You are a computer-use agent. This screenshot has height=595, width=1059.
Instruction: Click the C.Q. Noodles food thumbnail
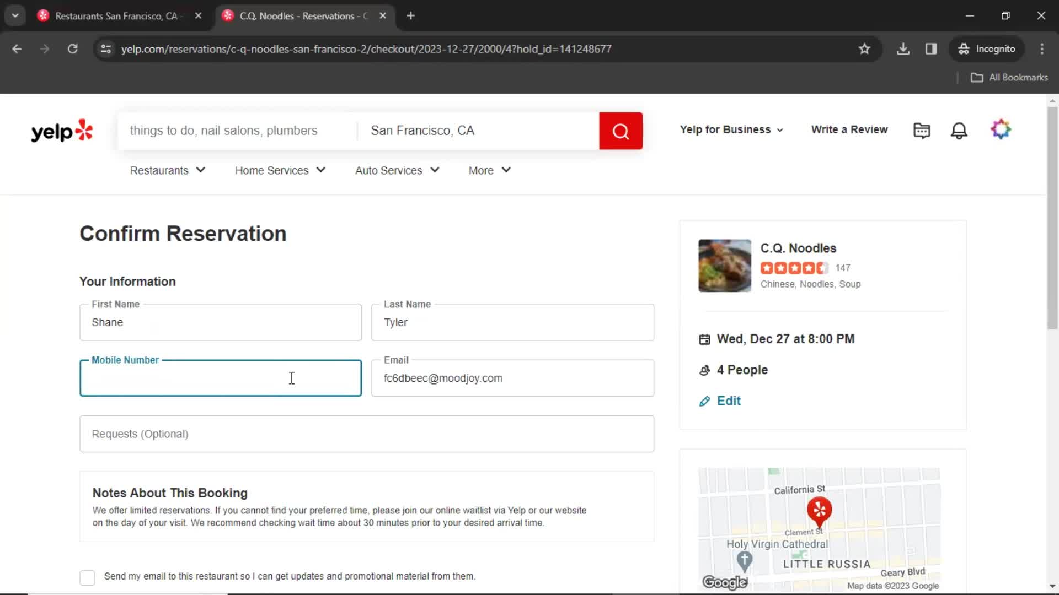point(725,266)
